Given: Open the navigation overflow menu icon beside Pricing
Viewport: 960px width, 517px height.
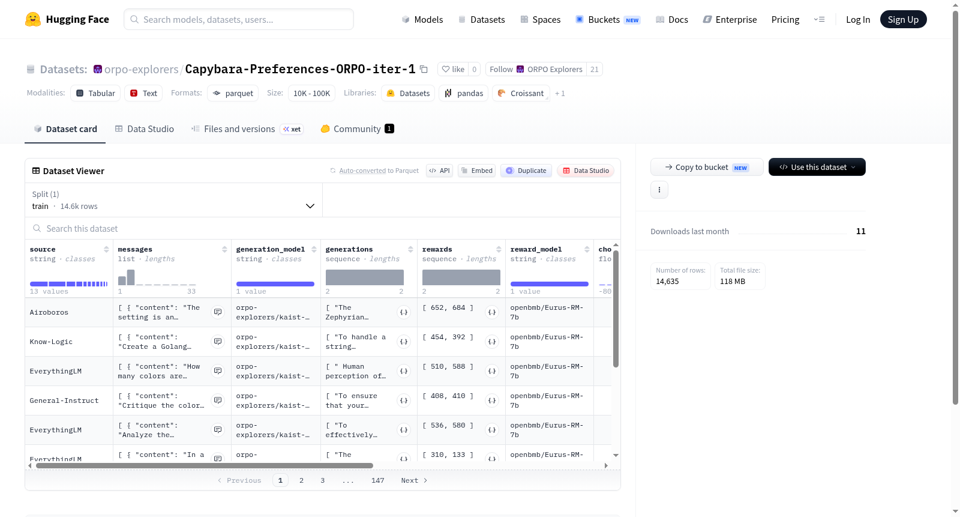Looking at the screenshot, I should [x=819, y=19].
